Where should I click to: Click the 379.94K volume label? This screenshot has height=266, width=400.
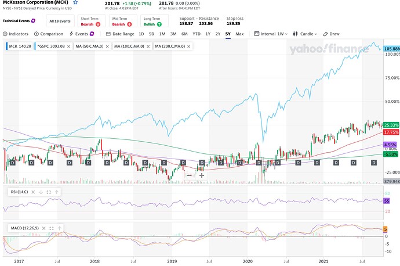tap(391, 181)
